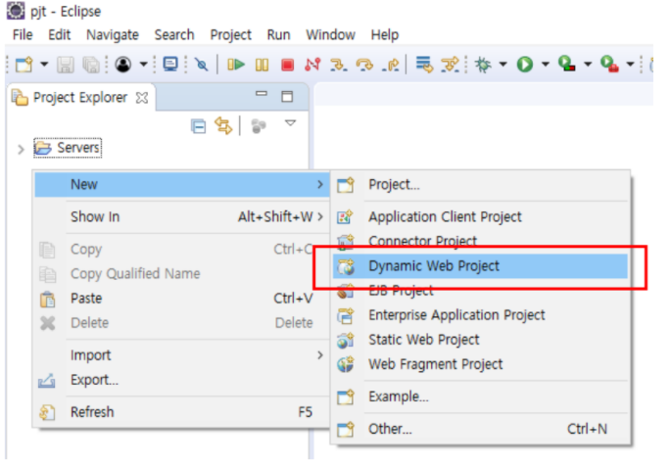Open the Edit menu

point(59,34)
